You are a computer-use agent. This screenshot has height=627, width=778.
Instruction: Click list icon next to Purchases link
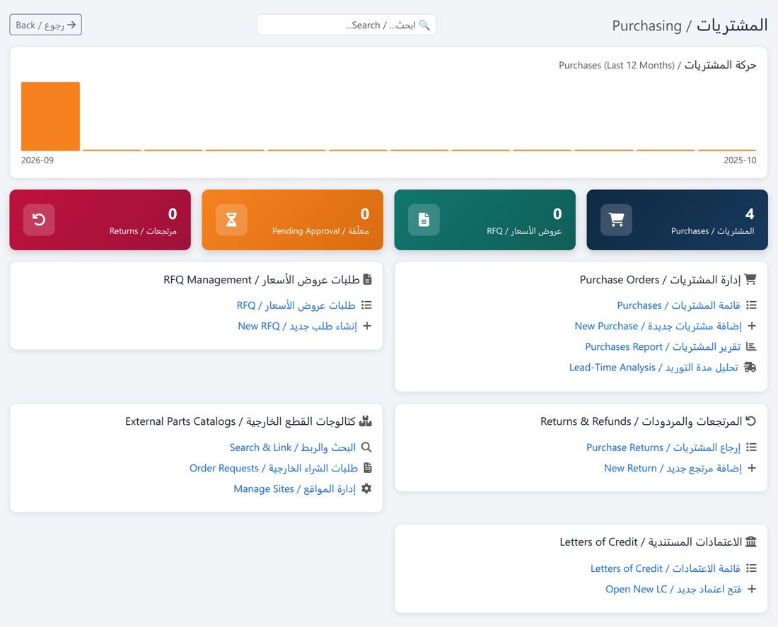tap(751, 305)
